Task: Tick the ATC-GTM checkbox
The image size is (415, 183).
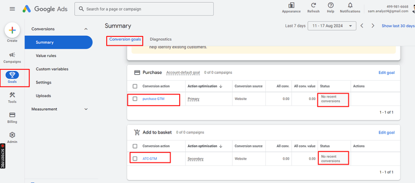Action: (x=135, y=159)
